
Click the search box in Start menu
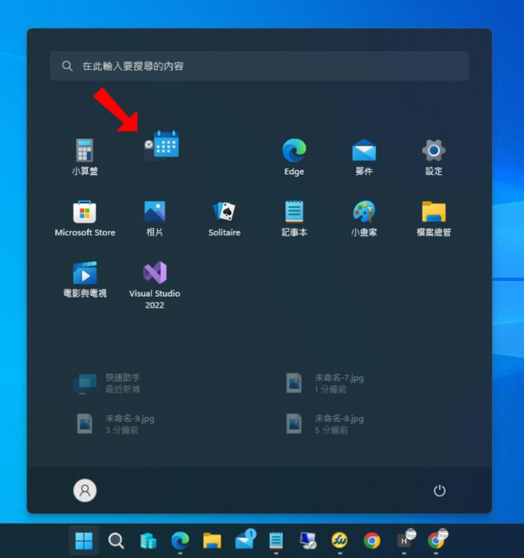point(259,66)
